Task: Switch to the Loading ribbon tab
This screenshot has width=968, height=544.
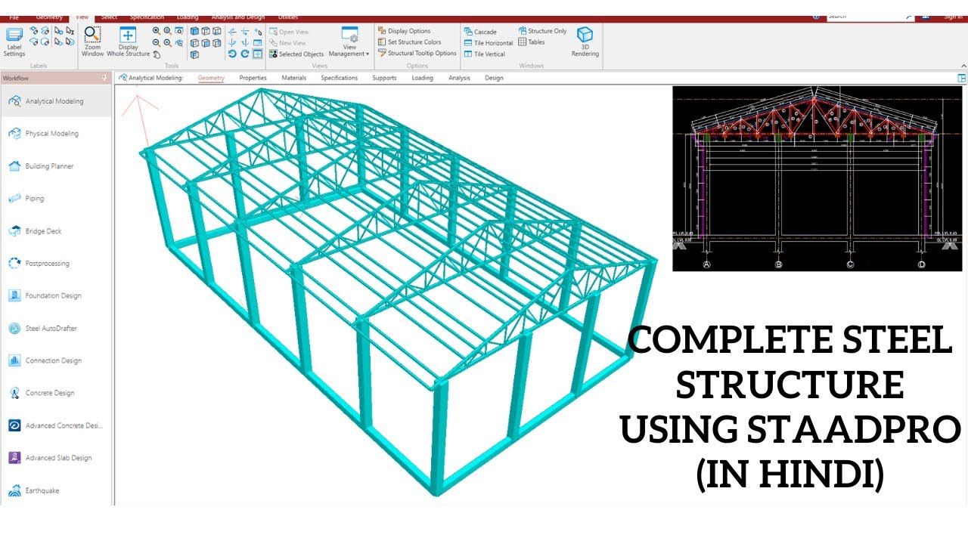Action: 188,17
